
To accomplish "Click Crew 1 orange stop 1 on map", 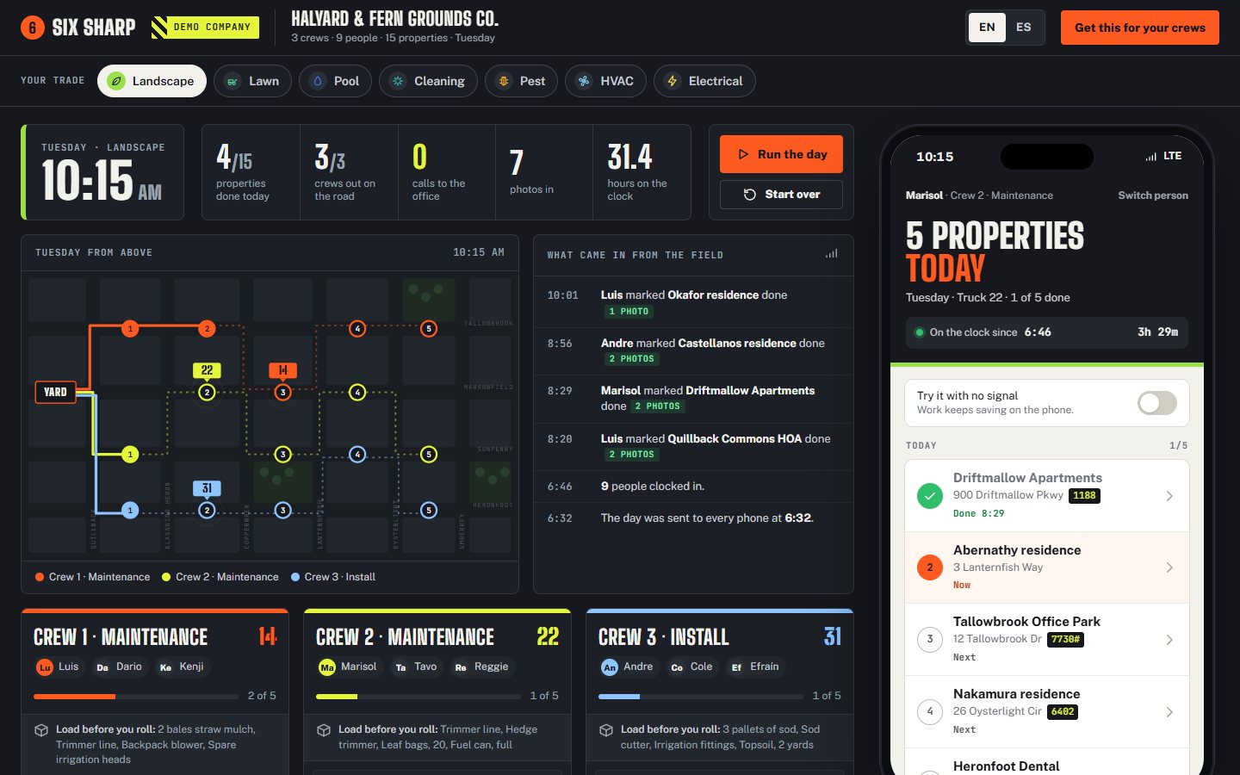I will click(x=130, y=328).
